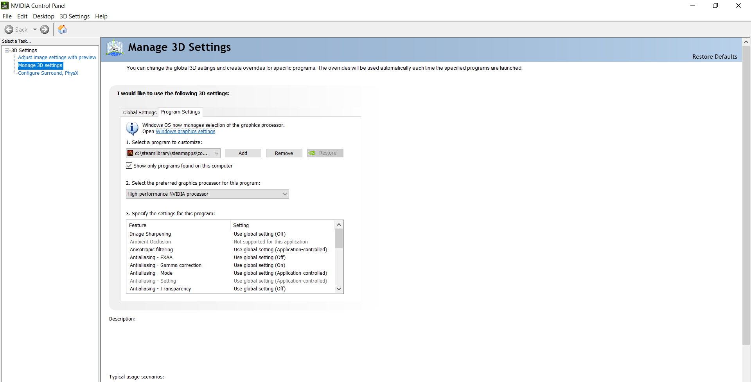The width and height of the screenshot is (751, 382).
Task: Click the Add program button
Action: 243,153
